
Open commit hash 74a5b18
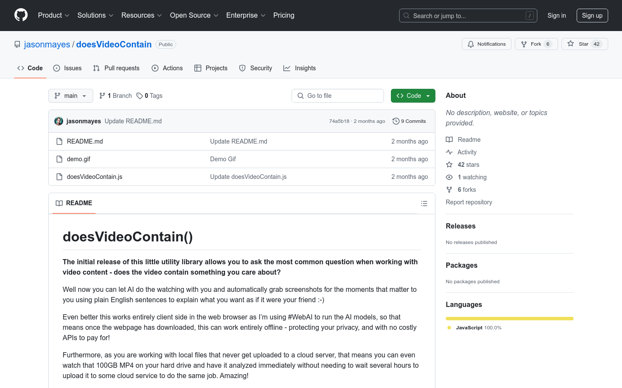click(339, 121)
